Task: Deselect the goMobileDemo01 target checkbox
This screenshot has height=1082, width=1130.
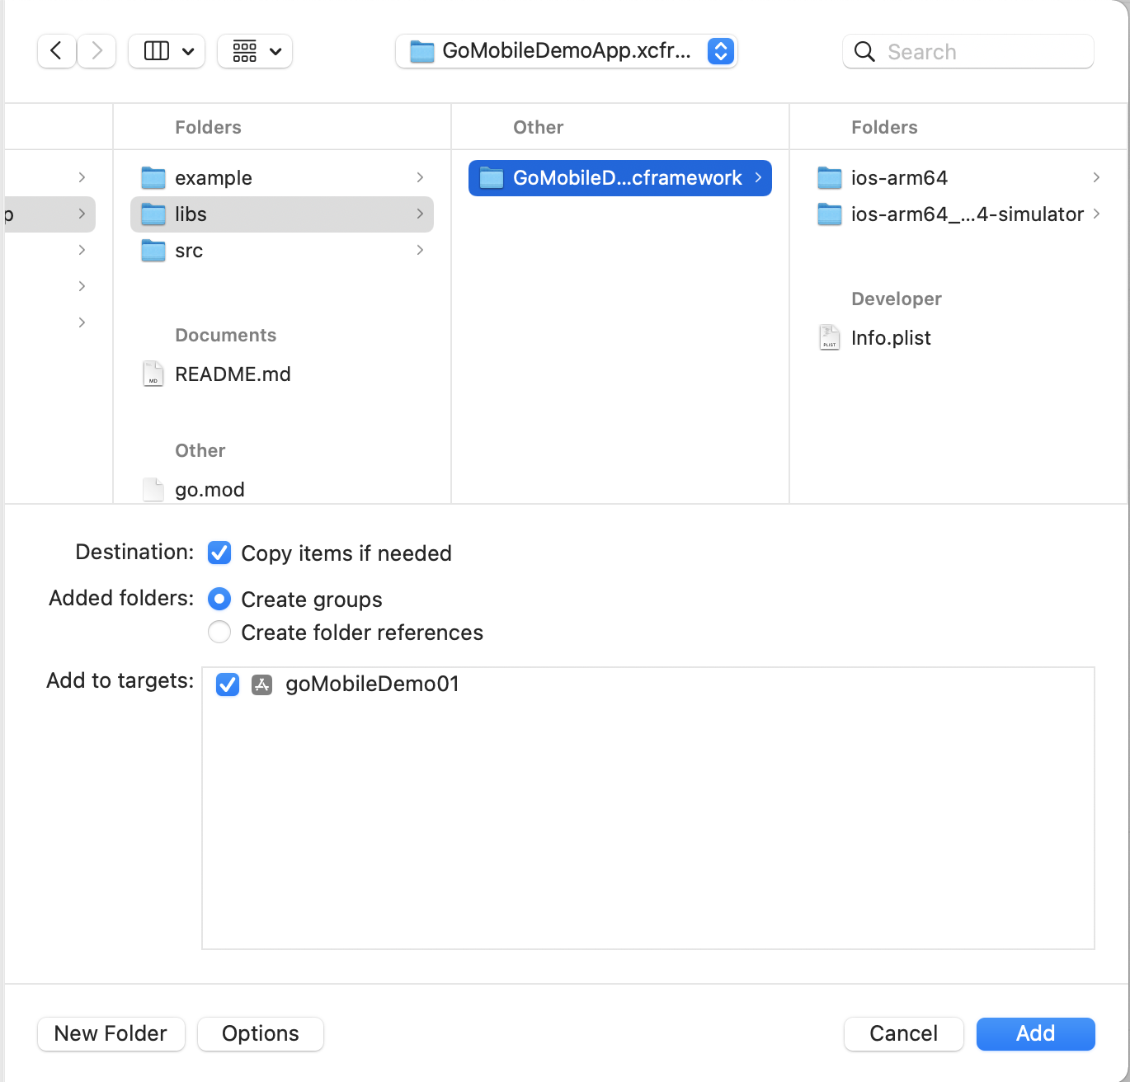Action: [227, 684]
